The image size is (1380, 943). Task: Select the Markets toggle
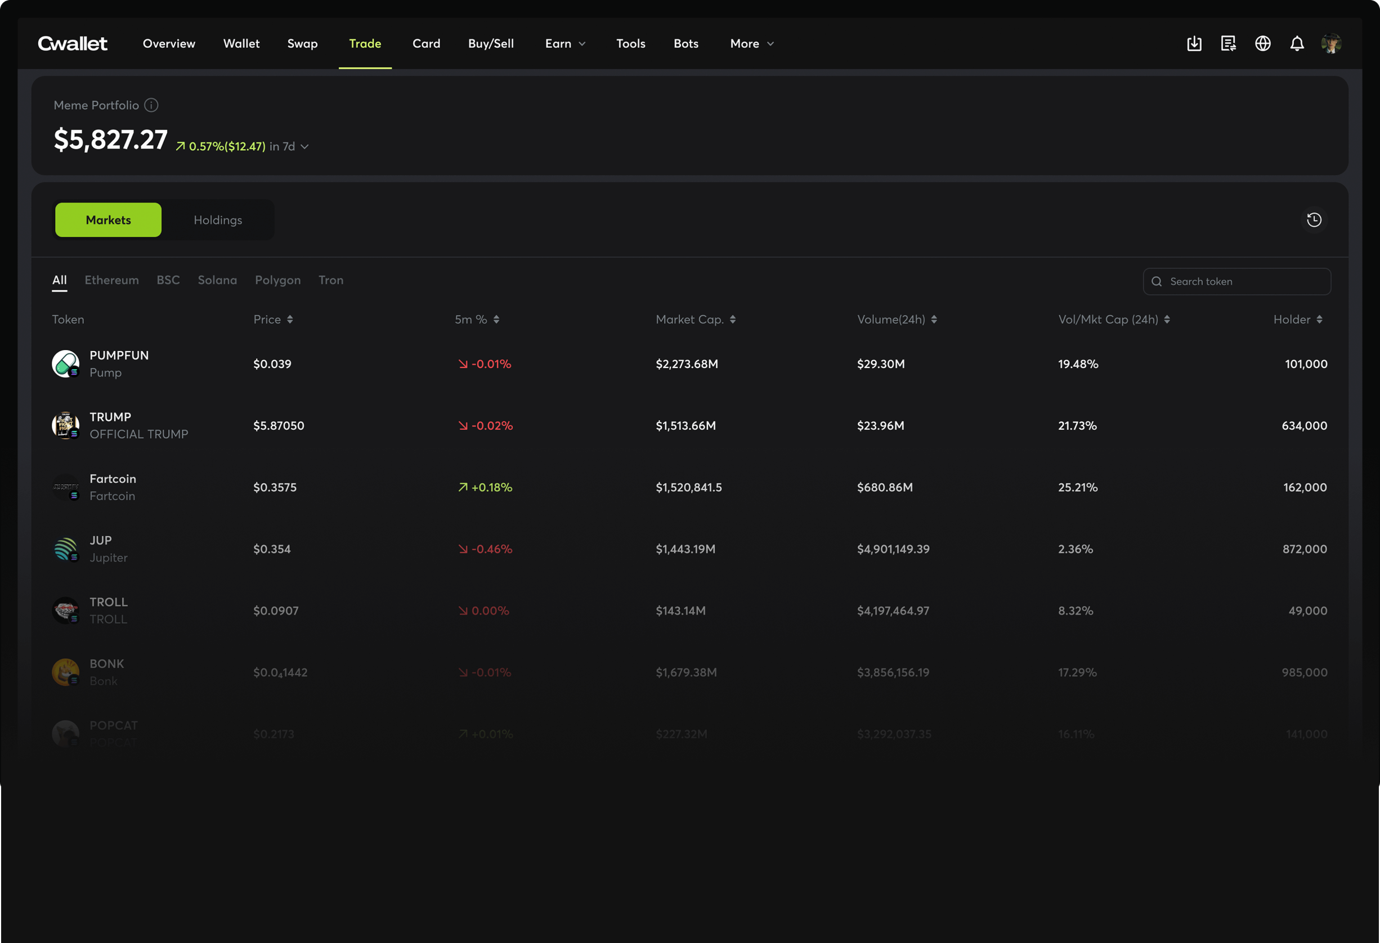(x=108, y=219)
